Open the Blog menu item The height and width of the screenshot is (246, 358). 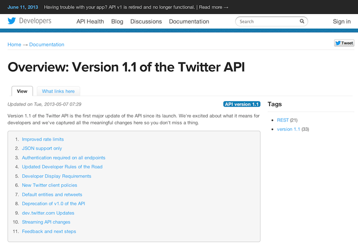pyautogui.click(x=117, y=21)
